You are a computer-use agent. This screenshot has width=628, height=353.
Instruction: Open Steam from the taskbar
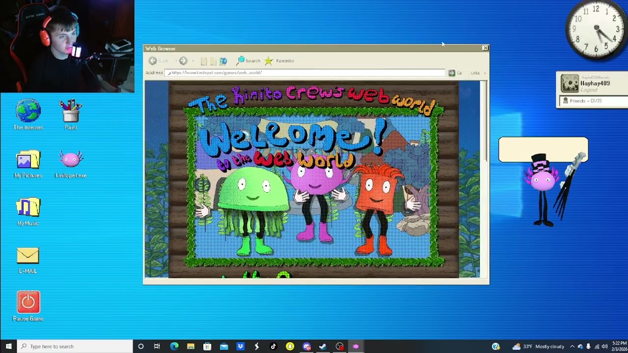pos(323,347)
